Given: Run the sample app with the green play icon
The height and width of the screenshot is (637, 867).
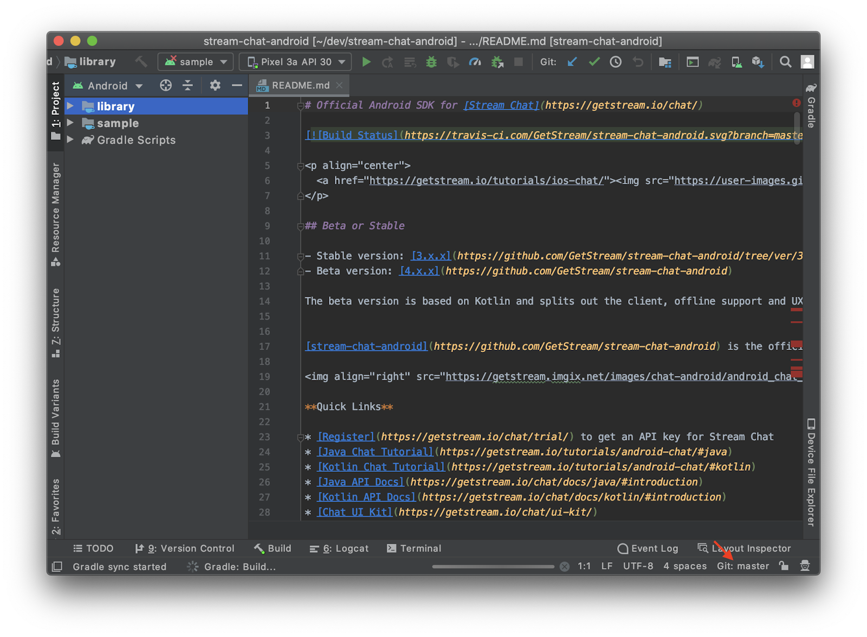Looking at the screenshot, I should click(366, 62).
